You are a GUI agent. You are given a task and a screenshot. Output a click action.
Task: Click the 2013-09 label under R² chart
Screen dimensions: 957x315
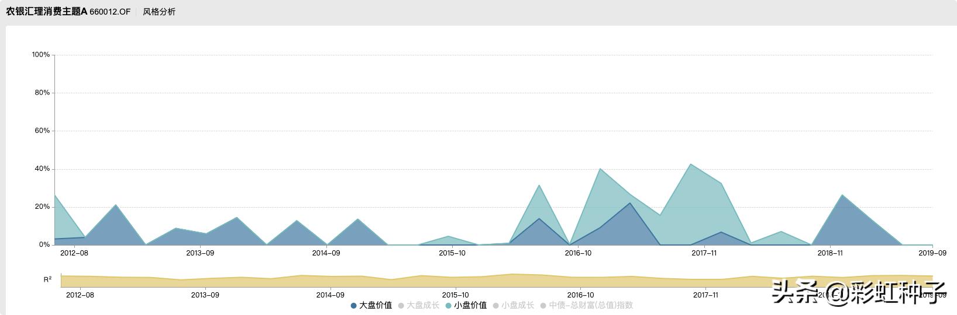pyautogui.click(x=205, y=295)
